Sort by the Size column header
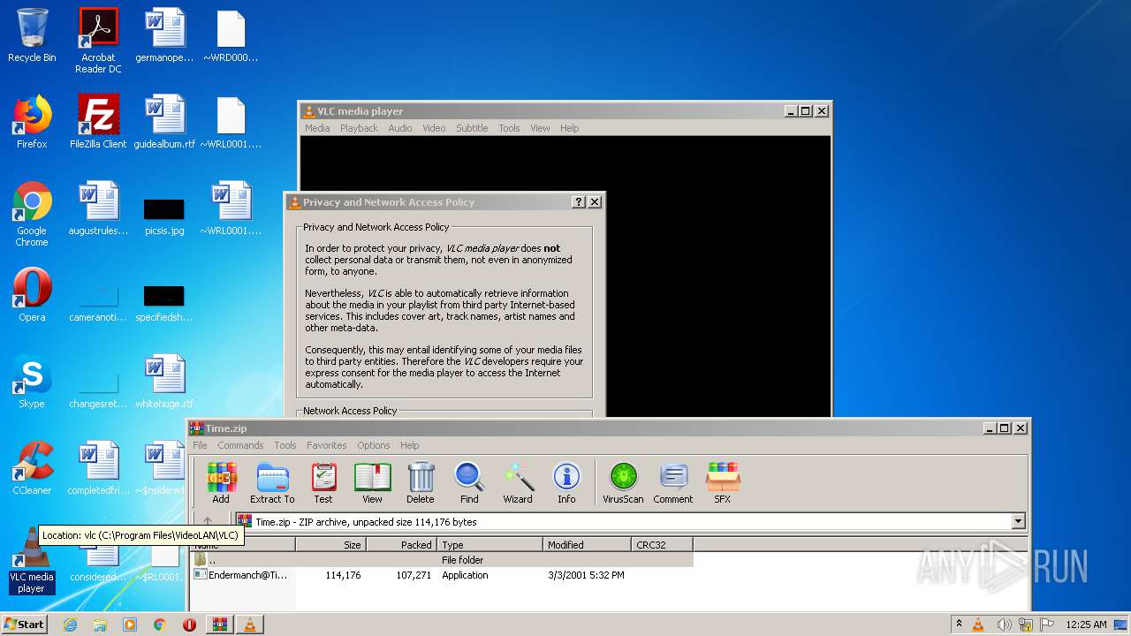Screen dimensions: 1131x636 [x=330, y=545]
